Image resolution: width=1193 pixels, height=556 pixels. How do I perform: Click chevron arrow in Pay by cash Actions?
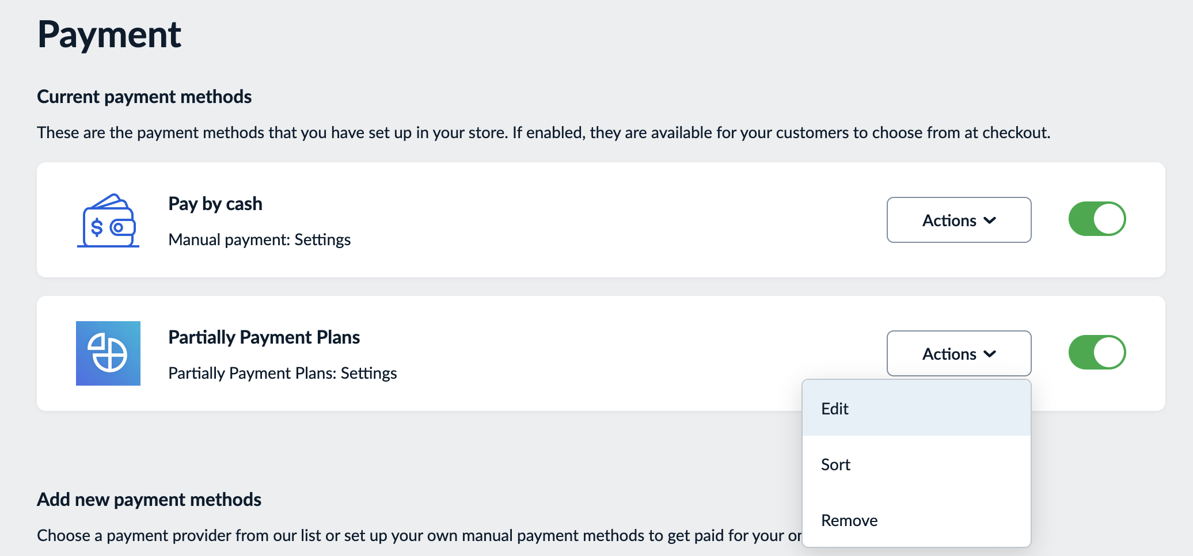tap(990, 220)
